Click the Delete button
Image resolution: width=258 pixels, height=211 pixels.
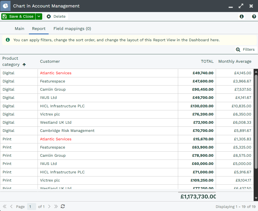click(x=56, y=16)
